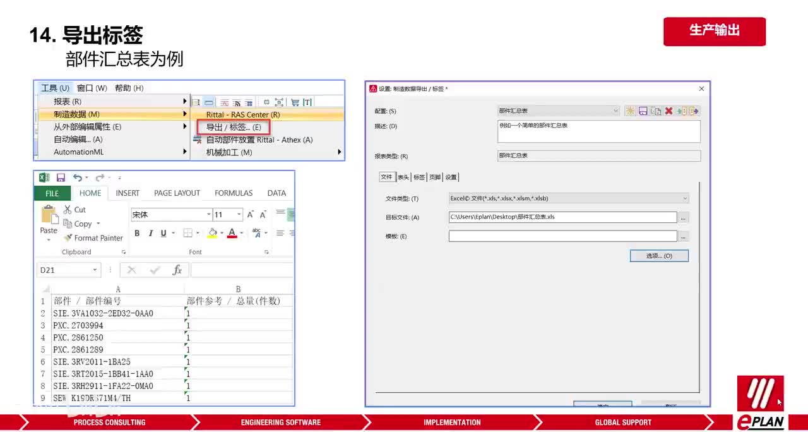
Task: Open the Customize Quick Access Toolbar arrow
Action: point(119,178)
